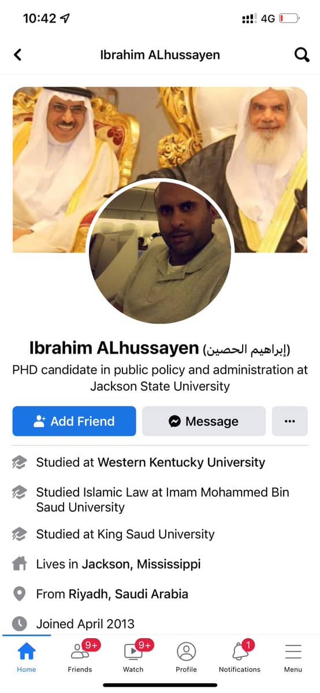Screen dimensions: 320x693
Task: Click the Message button
Action: pyautogui.click(x=204, y=421)
